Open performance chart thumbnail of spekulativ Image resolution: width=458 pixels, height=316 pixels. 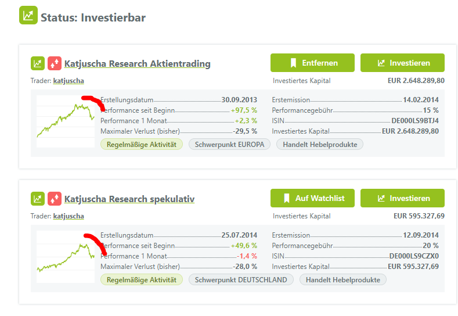point(65,256)
